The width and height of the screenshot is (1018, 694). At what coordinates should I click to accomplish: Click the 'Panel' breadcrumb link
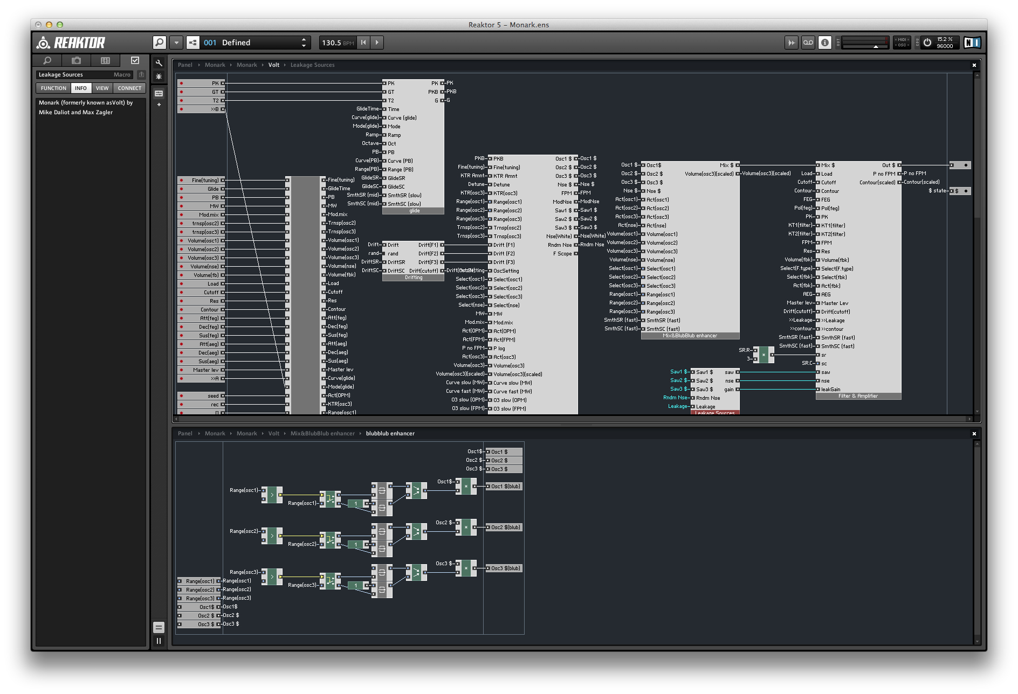[x=185, y=65]
